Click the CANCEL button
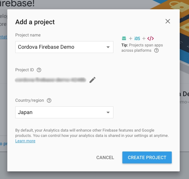Viewport: 189px width, 179px height. click(x=105, y=157)
